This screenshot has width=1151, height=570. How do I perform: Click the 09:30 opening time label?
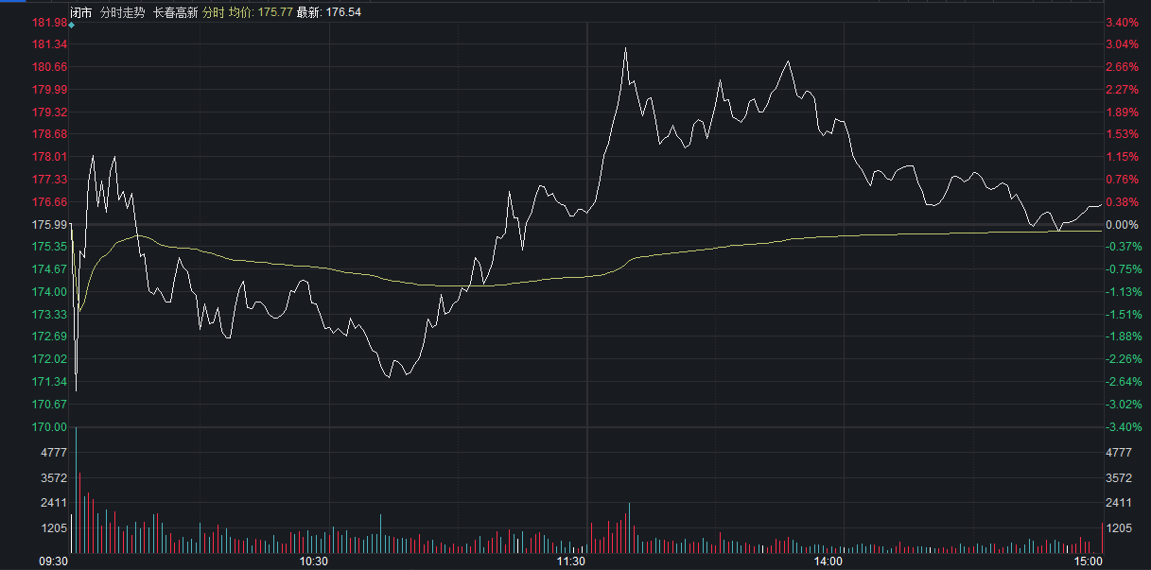tap(53, 561)
